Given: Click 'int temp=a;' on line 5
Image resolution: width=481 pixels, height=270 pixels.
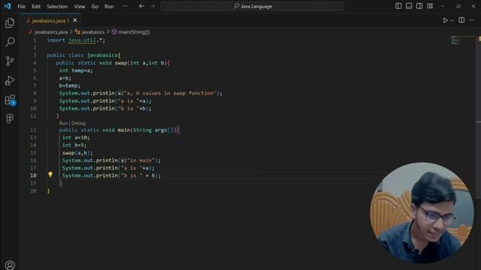Looking at the screenshot, I should click(76, 70).
